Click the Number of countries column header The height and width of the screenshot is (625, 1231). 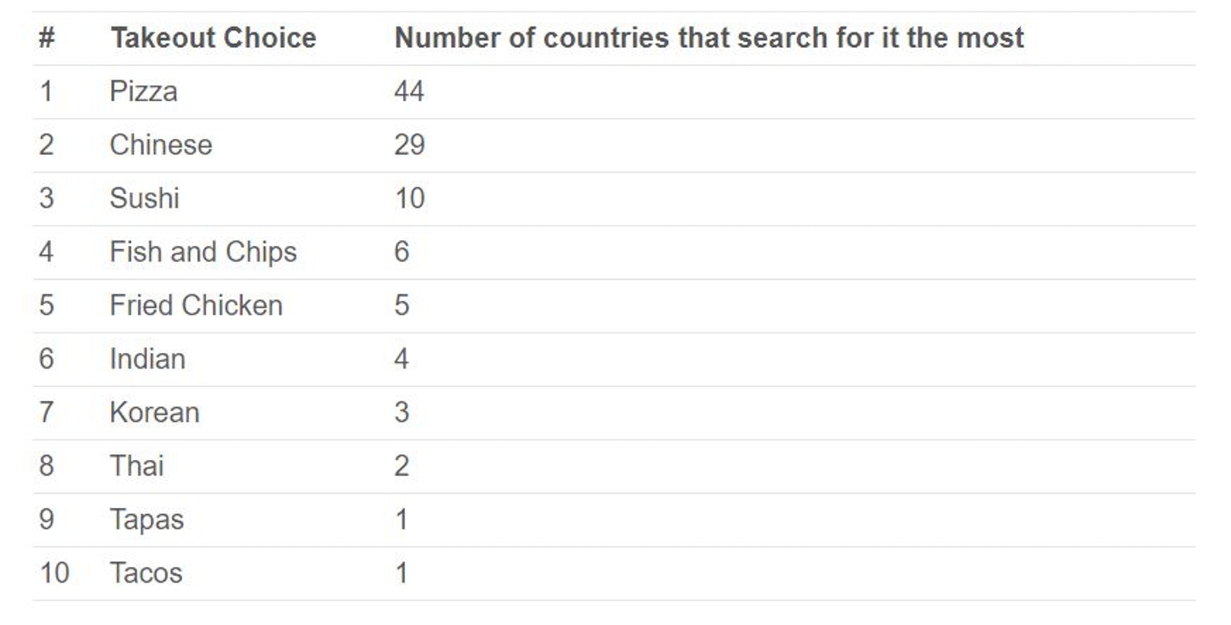click(709, 38)
